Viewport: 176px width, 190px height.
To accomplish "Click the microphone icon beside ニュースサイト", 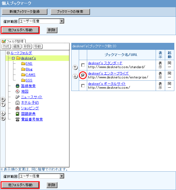I will pos(18,97).
